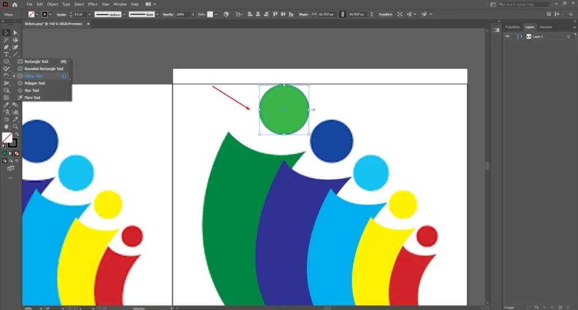
Task: Click horizontal align center icon
Action: (258, 14)
